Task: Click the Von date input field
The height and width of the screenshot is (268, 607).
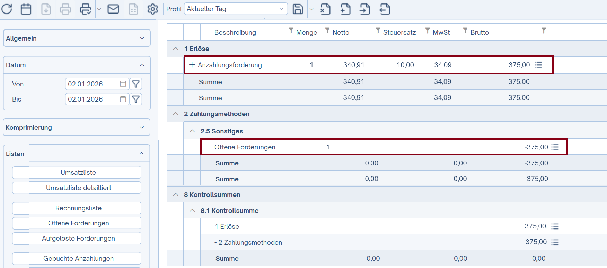Action: point(92,84)
